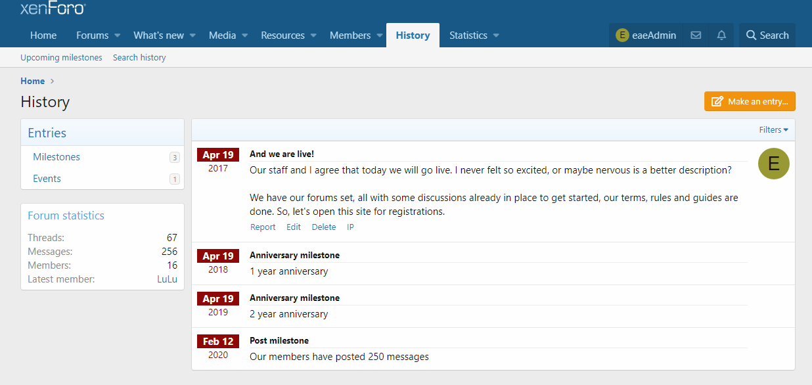This screenshot has width=812, height=385.
Task: Click the breadcrumb arrow after Home
Action: click(53, 81)
